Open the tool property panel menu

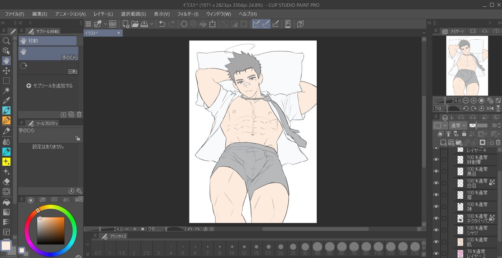(x=21, y=123)
